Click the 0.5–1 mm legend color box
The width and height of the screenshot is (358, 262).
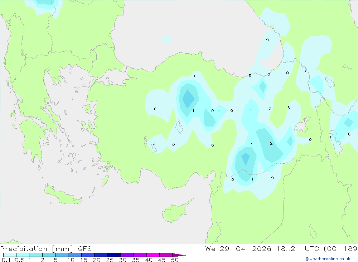point(23,255)
